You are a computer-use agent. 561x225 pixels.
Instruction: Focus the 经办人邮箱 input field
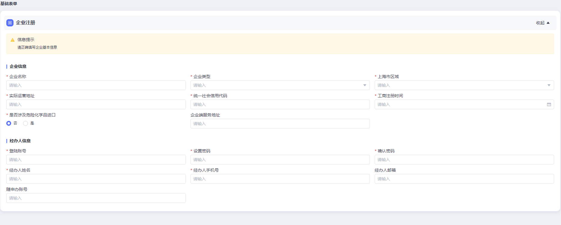[464, 179]
